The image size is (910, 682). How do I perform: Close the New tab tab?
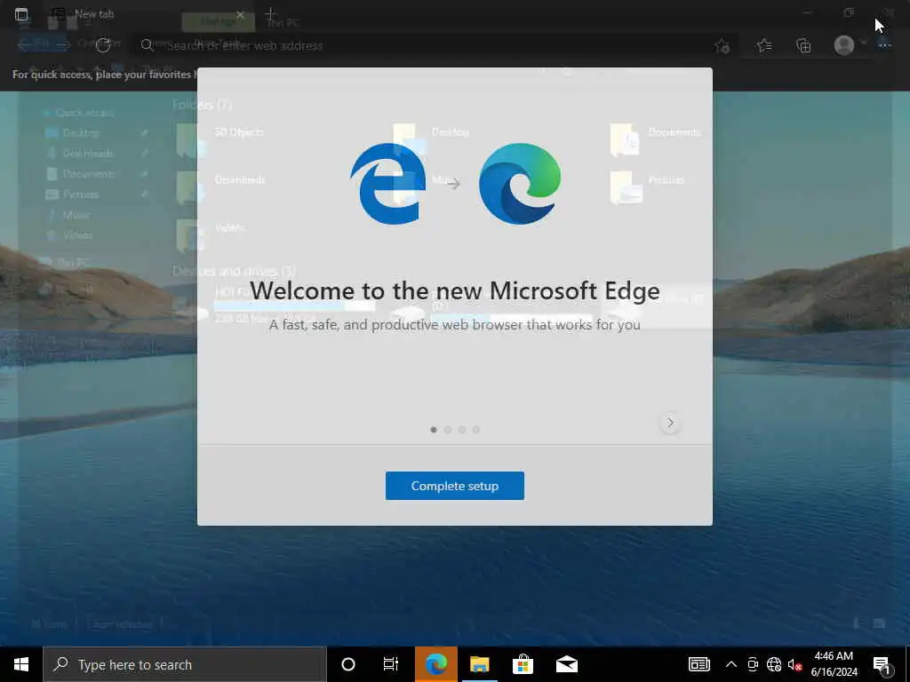pyautogui.click(x=240, y=14)
